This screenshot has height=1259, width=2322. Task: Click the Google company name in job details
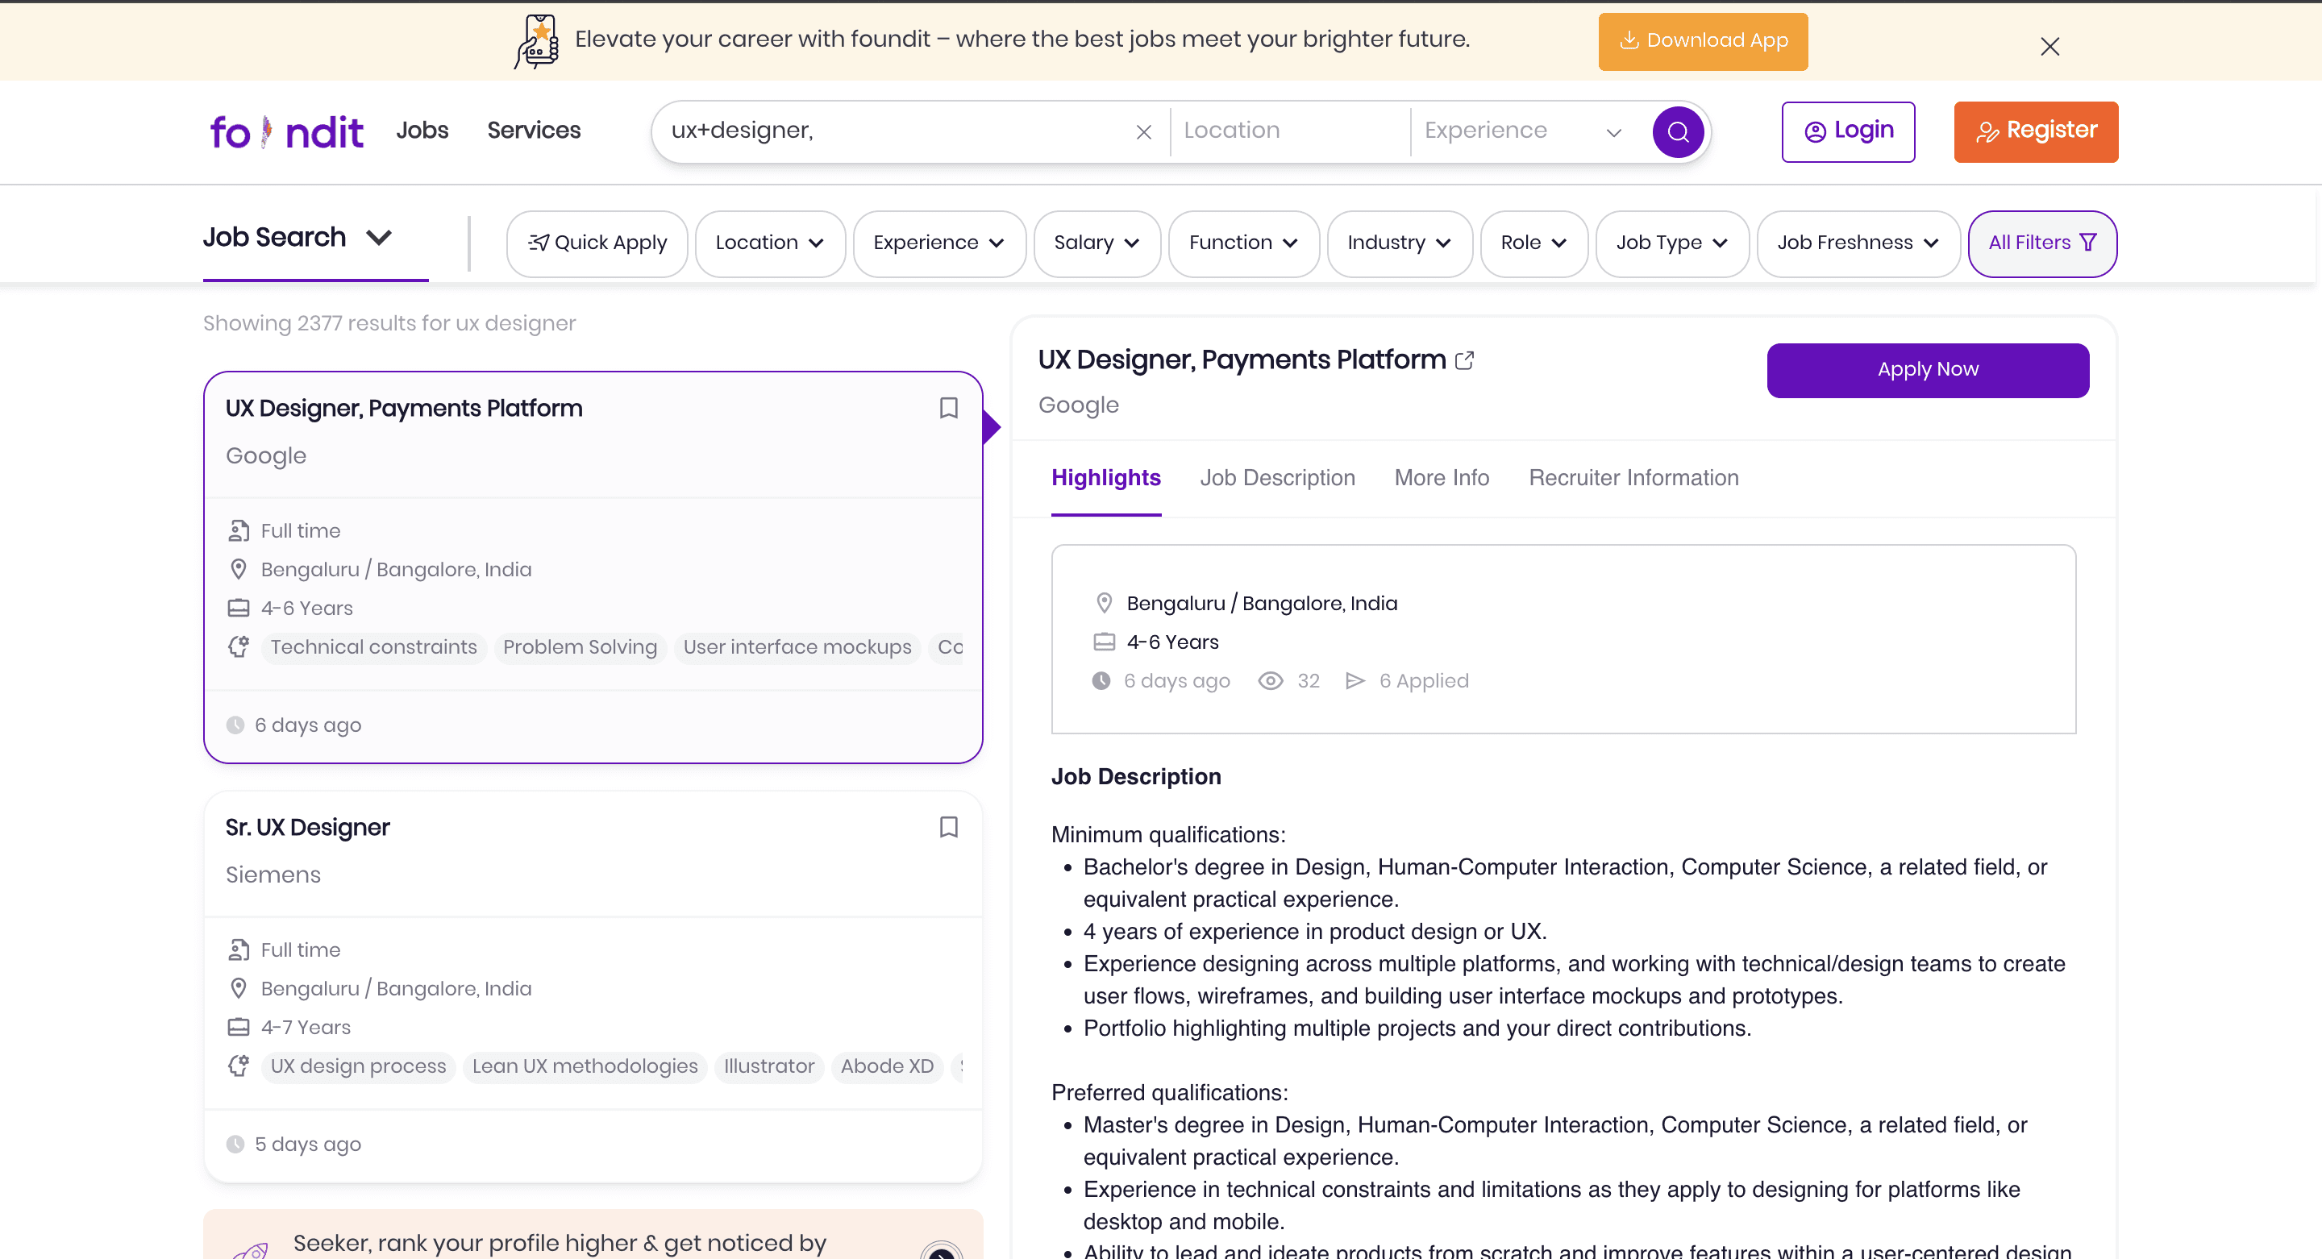click(x=1078, y=405)
